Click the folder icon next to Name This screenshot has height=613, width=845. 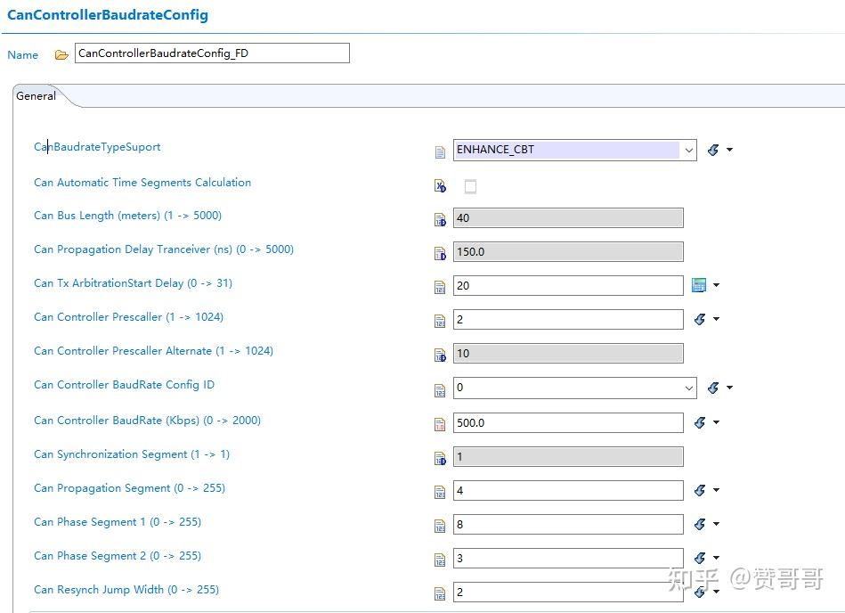(x=61, y=55)
